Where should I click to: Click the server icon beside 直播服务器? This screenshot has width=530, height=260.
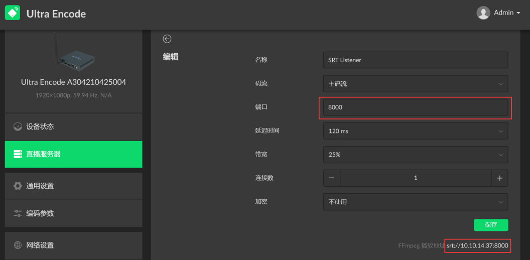tap(18, 154)
